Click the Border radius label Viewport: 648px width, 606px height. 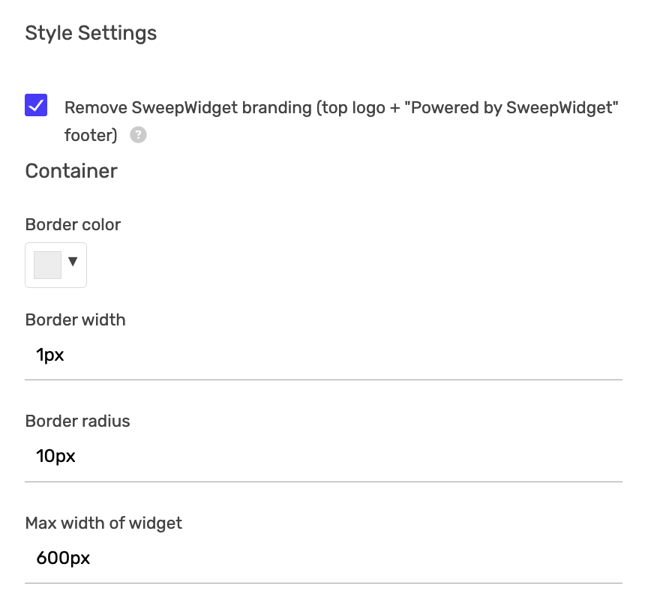(x=77, y=421)
